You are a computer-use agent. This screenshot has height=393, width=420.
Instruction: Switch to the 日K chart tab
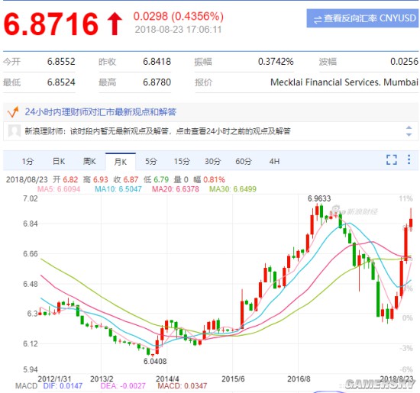click(x=59, y=162)
